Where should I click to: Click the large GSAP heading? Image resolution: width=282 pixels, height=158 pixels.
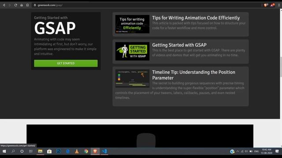tap(55, 28)
